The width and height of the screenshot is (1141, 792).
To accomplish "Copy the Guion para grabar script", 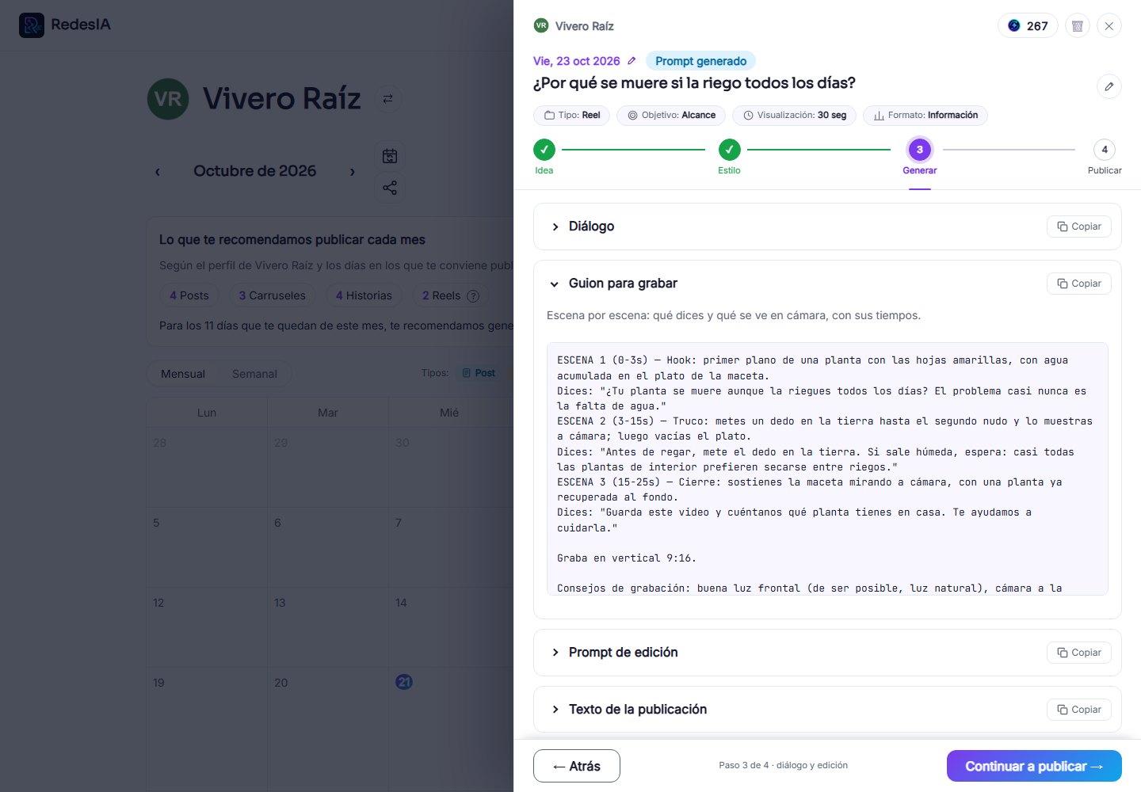I will pos(1079,284).
